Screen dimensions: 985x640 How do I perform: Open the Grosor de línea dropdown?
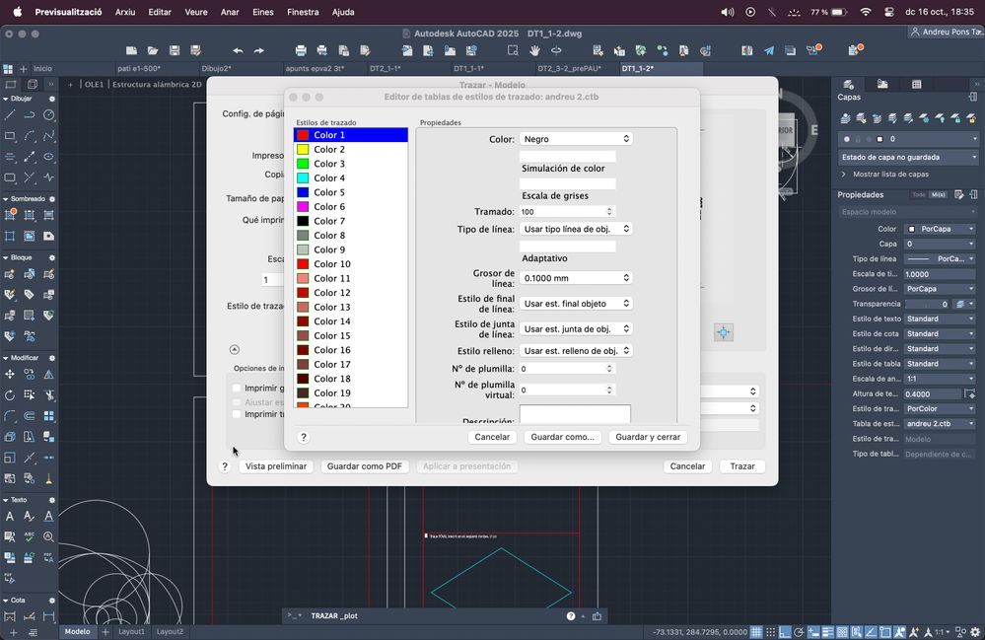[576, 278]
